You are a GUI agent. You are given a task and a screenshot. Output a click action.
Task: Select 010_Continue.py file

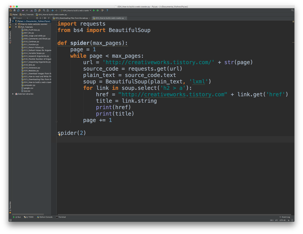pyautogui.click(x=30, y=42)
